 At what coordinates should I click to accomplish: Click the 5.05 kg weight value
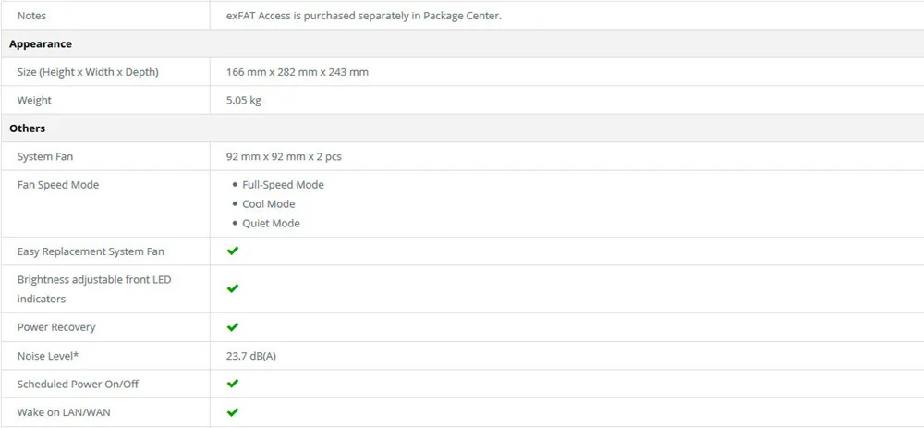click(x=243, y=100)
